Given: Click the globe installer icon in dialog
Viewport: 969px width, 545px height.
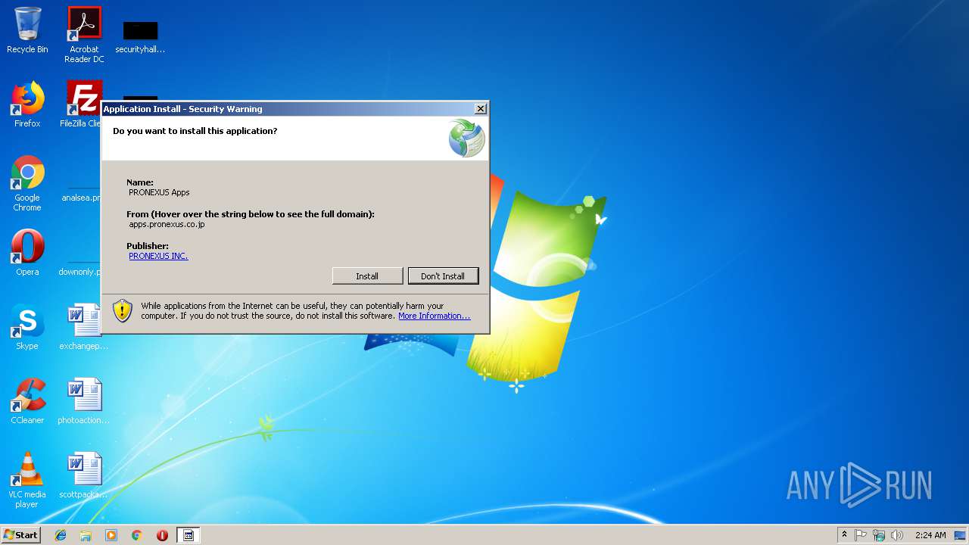Looking at the screenshot, I should 466,138.
